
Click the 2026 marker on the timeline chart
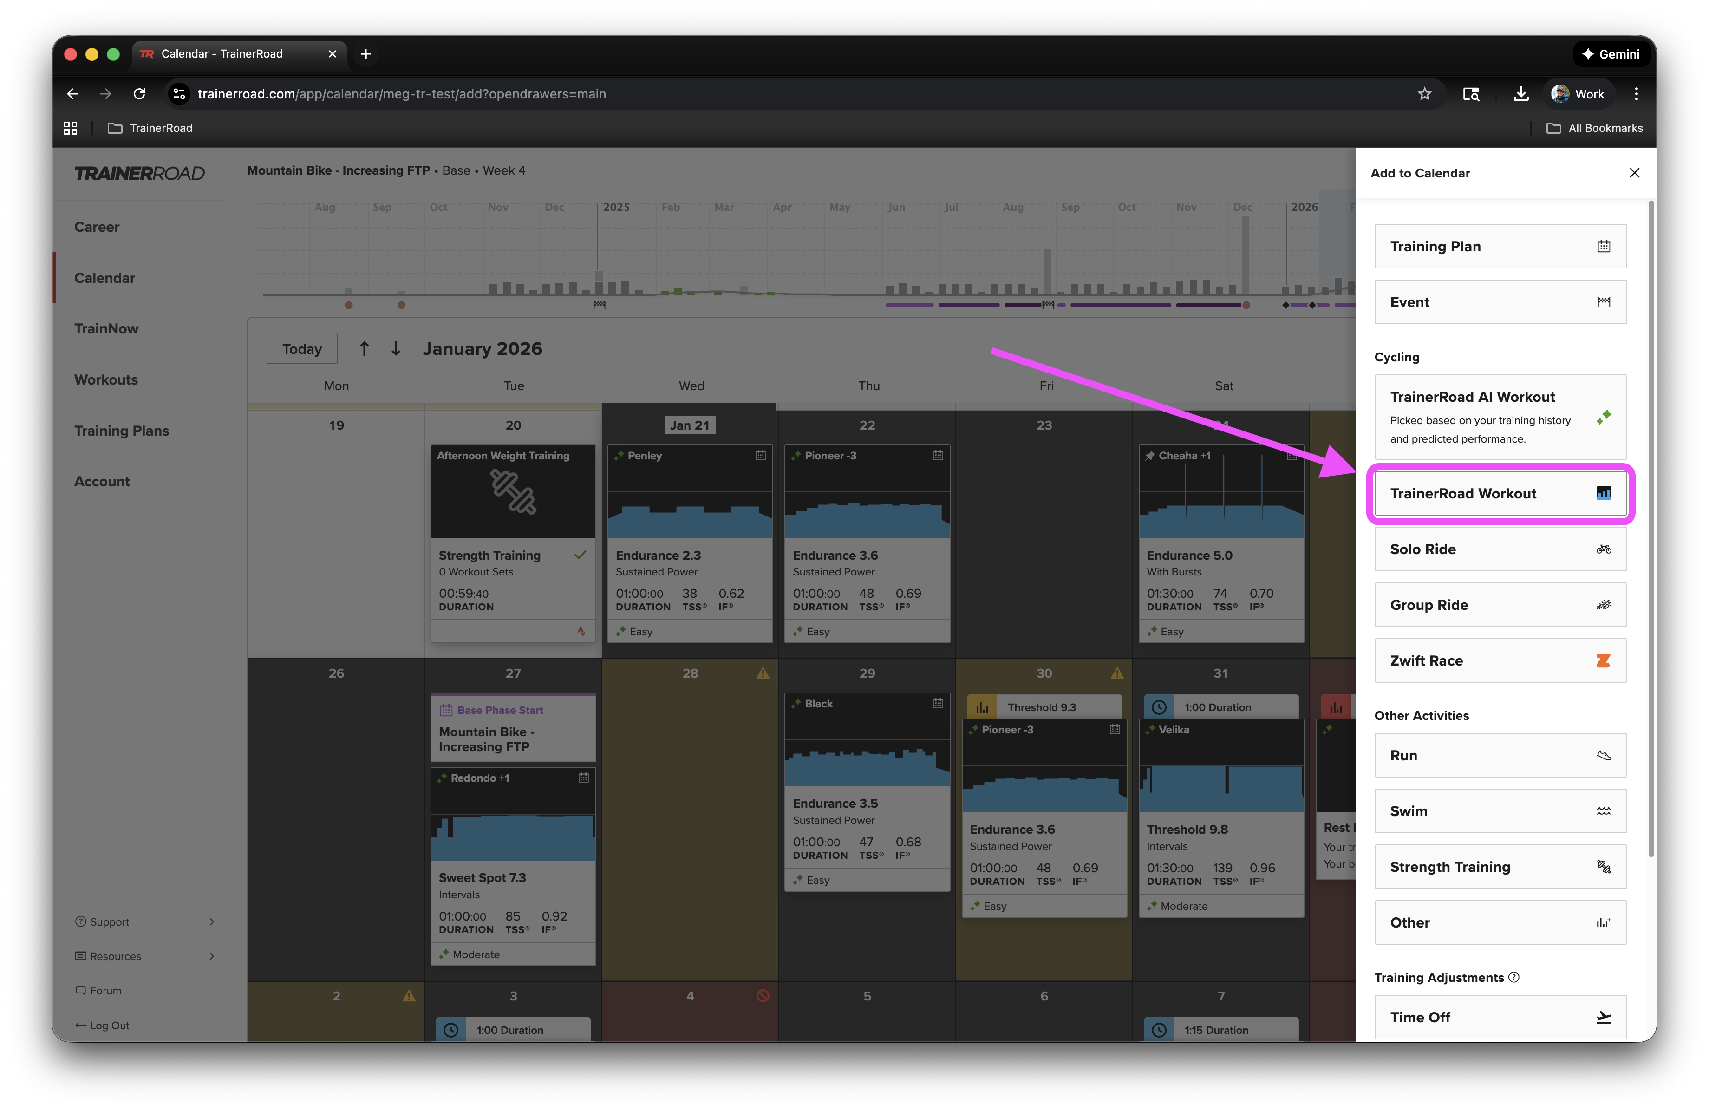pyautogui.click(x=1305, y=208)
